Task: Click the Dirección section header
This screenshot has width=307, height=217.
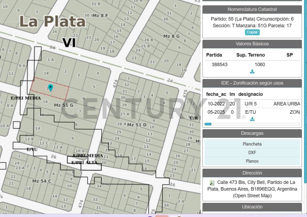Action: tap(252, 173)
